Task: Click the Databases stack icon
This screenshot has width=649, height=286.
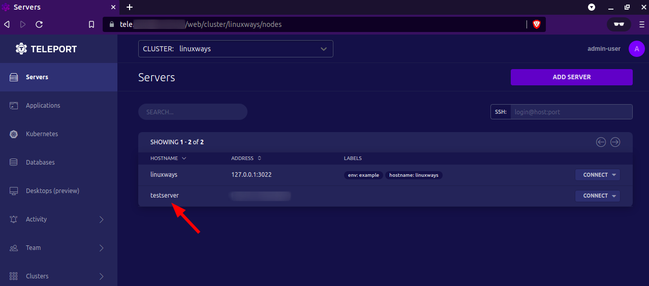Action: 14,163
